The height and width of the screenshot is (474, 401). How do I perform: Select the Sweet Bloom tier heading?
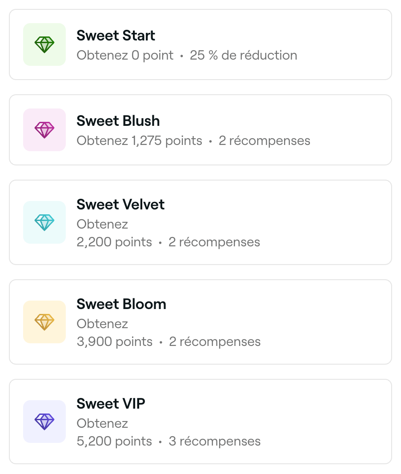[121, 304]
